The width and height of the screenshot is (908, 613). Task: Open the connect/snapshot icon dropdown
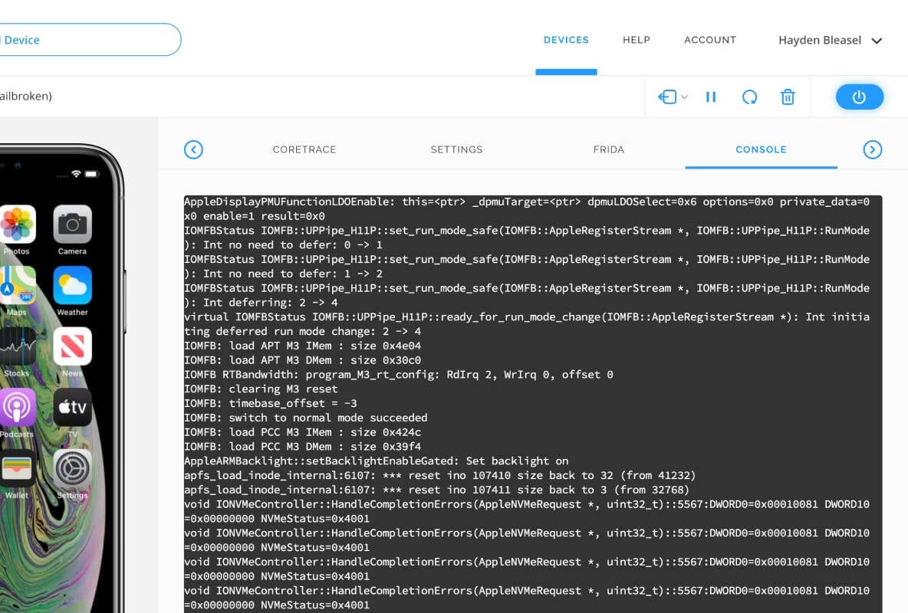(673, 97)
